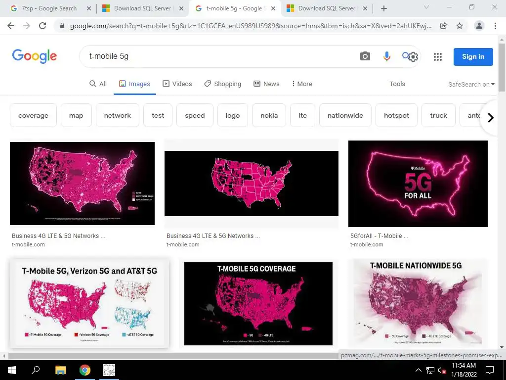Image resolution: width=506 pixels, height=380 pixels.
Task: Click the browser forward arrow
Action: point(27,26)
